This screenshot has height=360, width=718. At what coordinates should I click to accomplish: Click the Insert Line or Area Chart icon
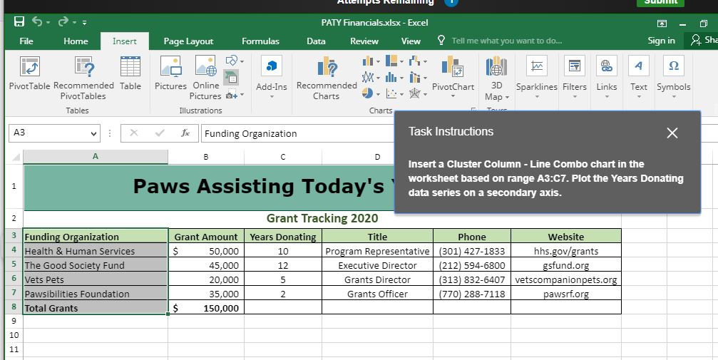pos(368,78)
